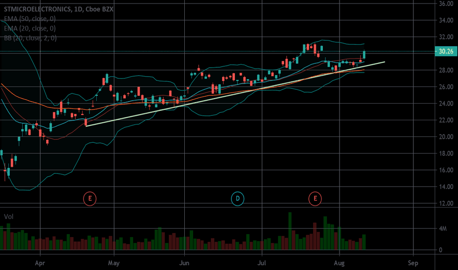
Task: Click the Aug label on the time axis
Action: pyautogui.click(x=339, y=263)
